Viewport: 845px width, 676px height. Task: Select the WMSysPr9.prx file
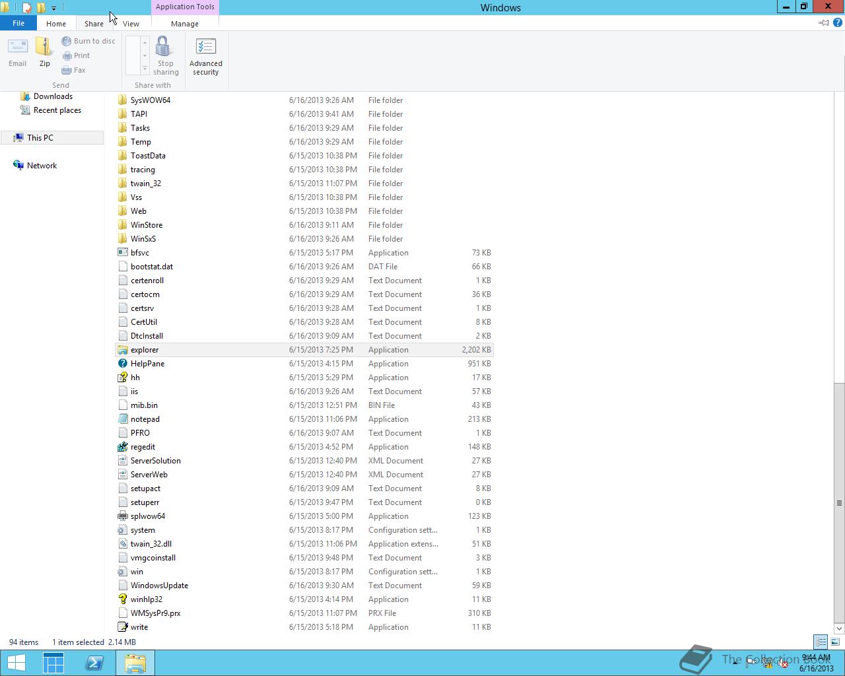point(304,613)
